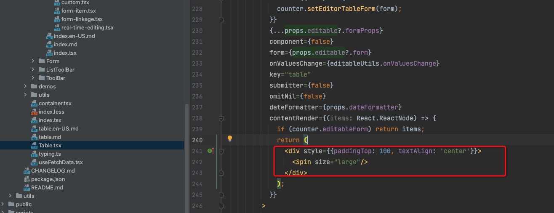Click the file icon beside package.json
The height and width of the screenshot is (213, 554).
coord(27,179)
